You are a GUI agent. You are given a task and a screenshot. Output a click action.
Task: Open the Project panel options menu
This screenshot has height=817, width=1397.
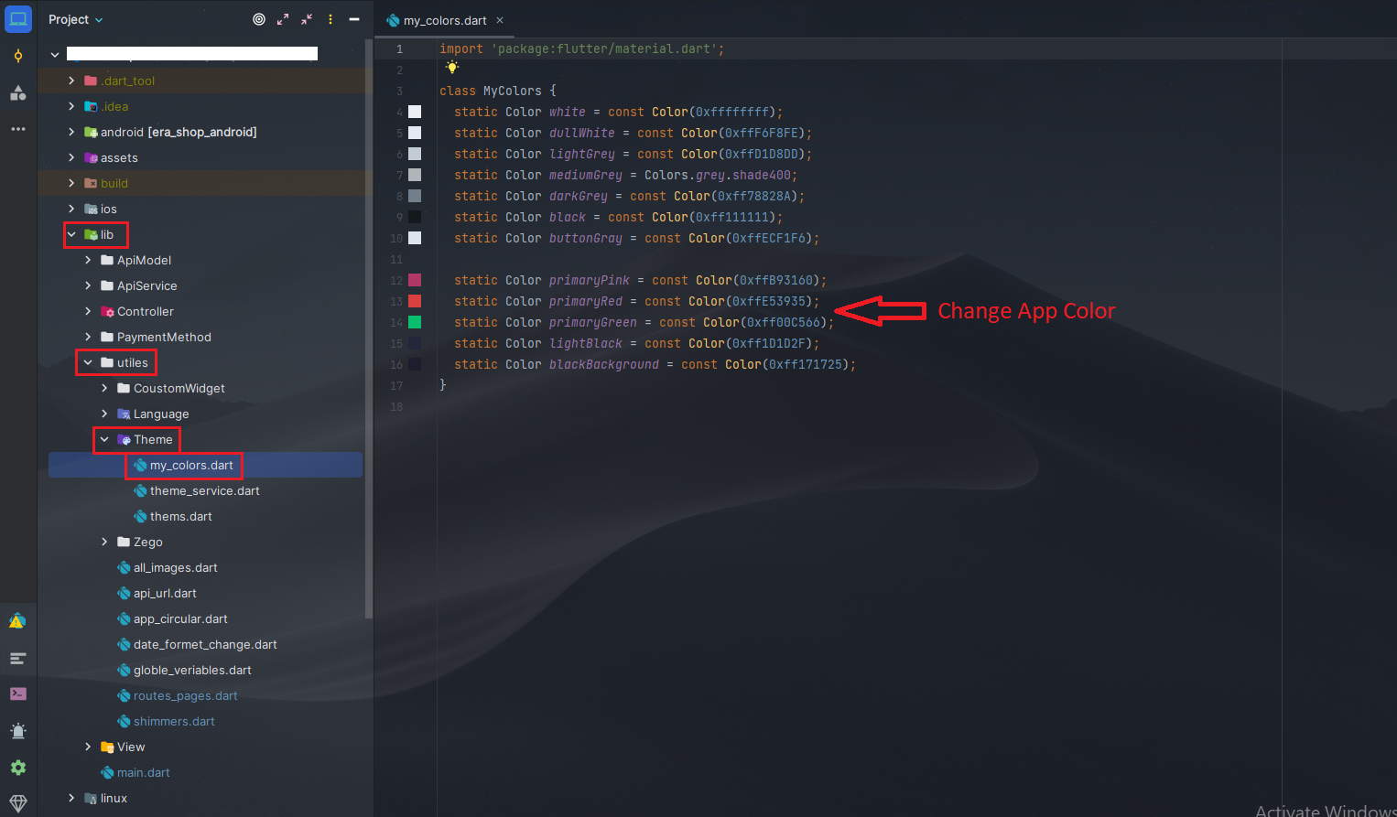tap(330, 19)
